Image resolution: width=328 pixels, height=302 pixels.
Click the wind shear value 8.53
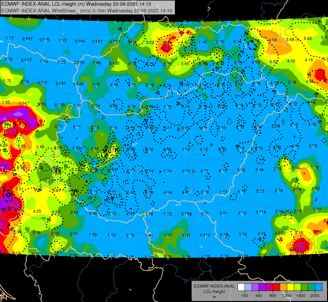(221, 106)
